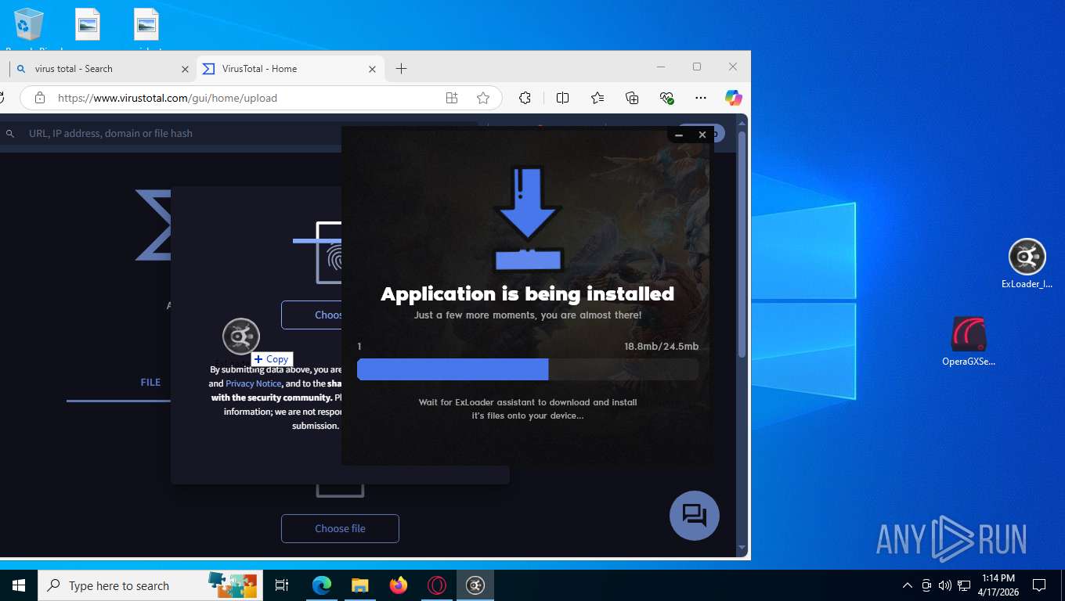Open the VirusTotal chat bubble button

coord(695,515)
